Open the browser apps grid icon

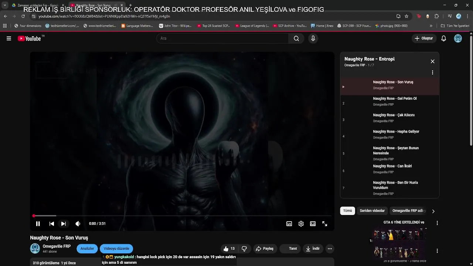click(x=5, y=26)
